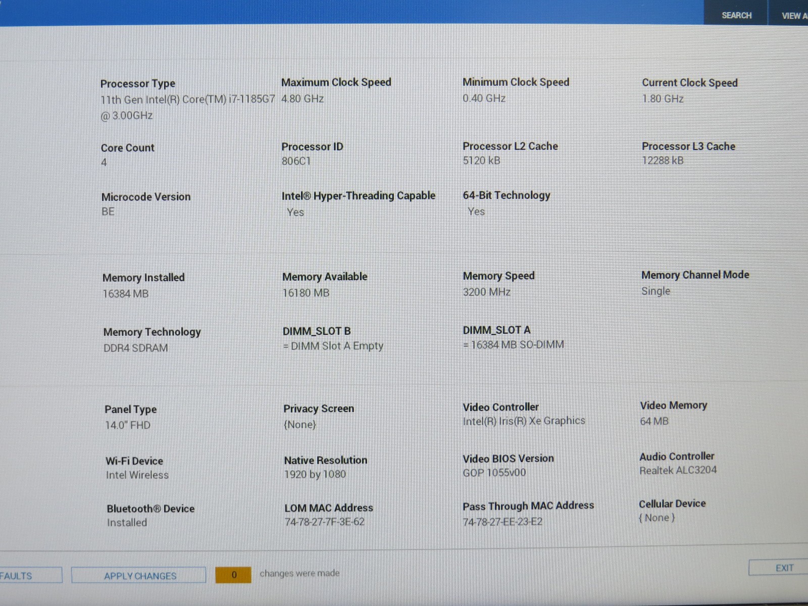808x606 pixels.
Task: Click the SEARCH button in the top bar
Action: [x=736, y=15]
